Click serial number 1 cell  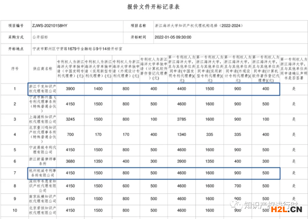click(15, 89)
